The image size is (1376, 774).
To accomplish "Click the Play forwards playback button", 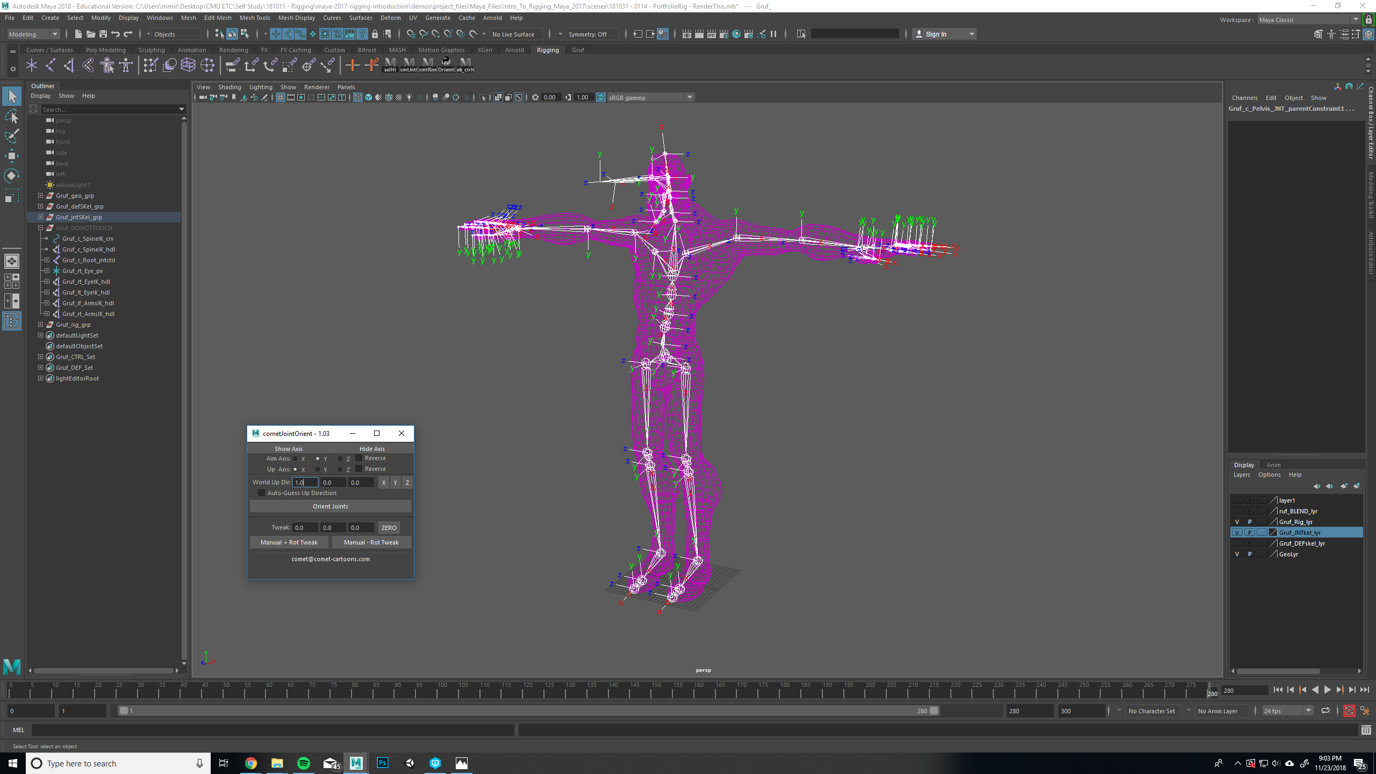I will tap(1327, 690).
